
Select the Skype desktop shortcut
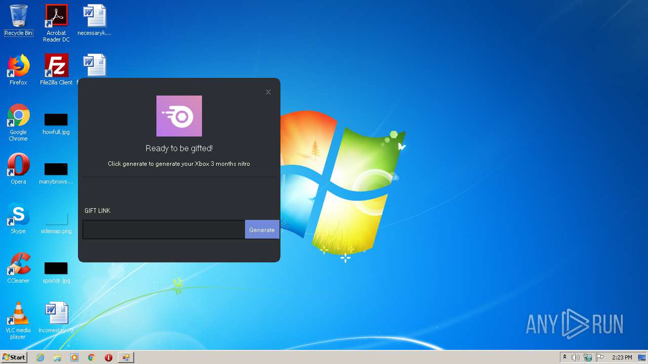pyautogui.click(x=18, y=218)
